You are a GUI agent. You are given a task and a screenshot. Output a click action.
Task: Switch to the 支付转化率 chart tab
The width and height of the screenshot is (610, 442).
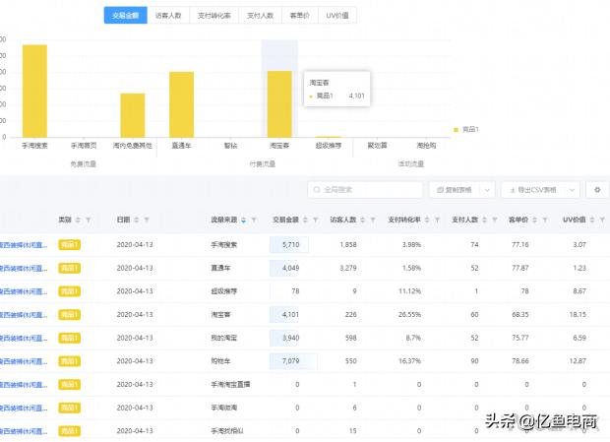tap(213, 16)
